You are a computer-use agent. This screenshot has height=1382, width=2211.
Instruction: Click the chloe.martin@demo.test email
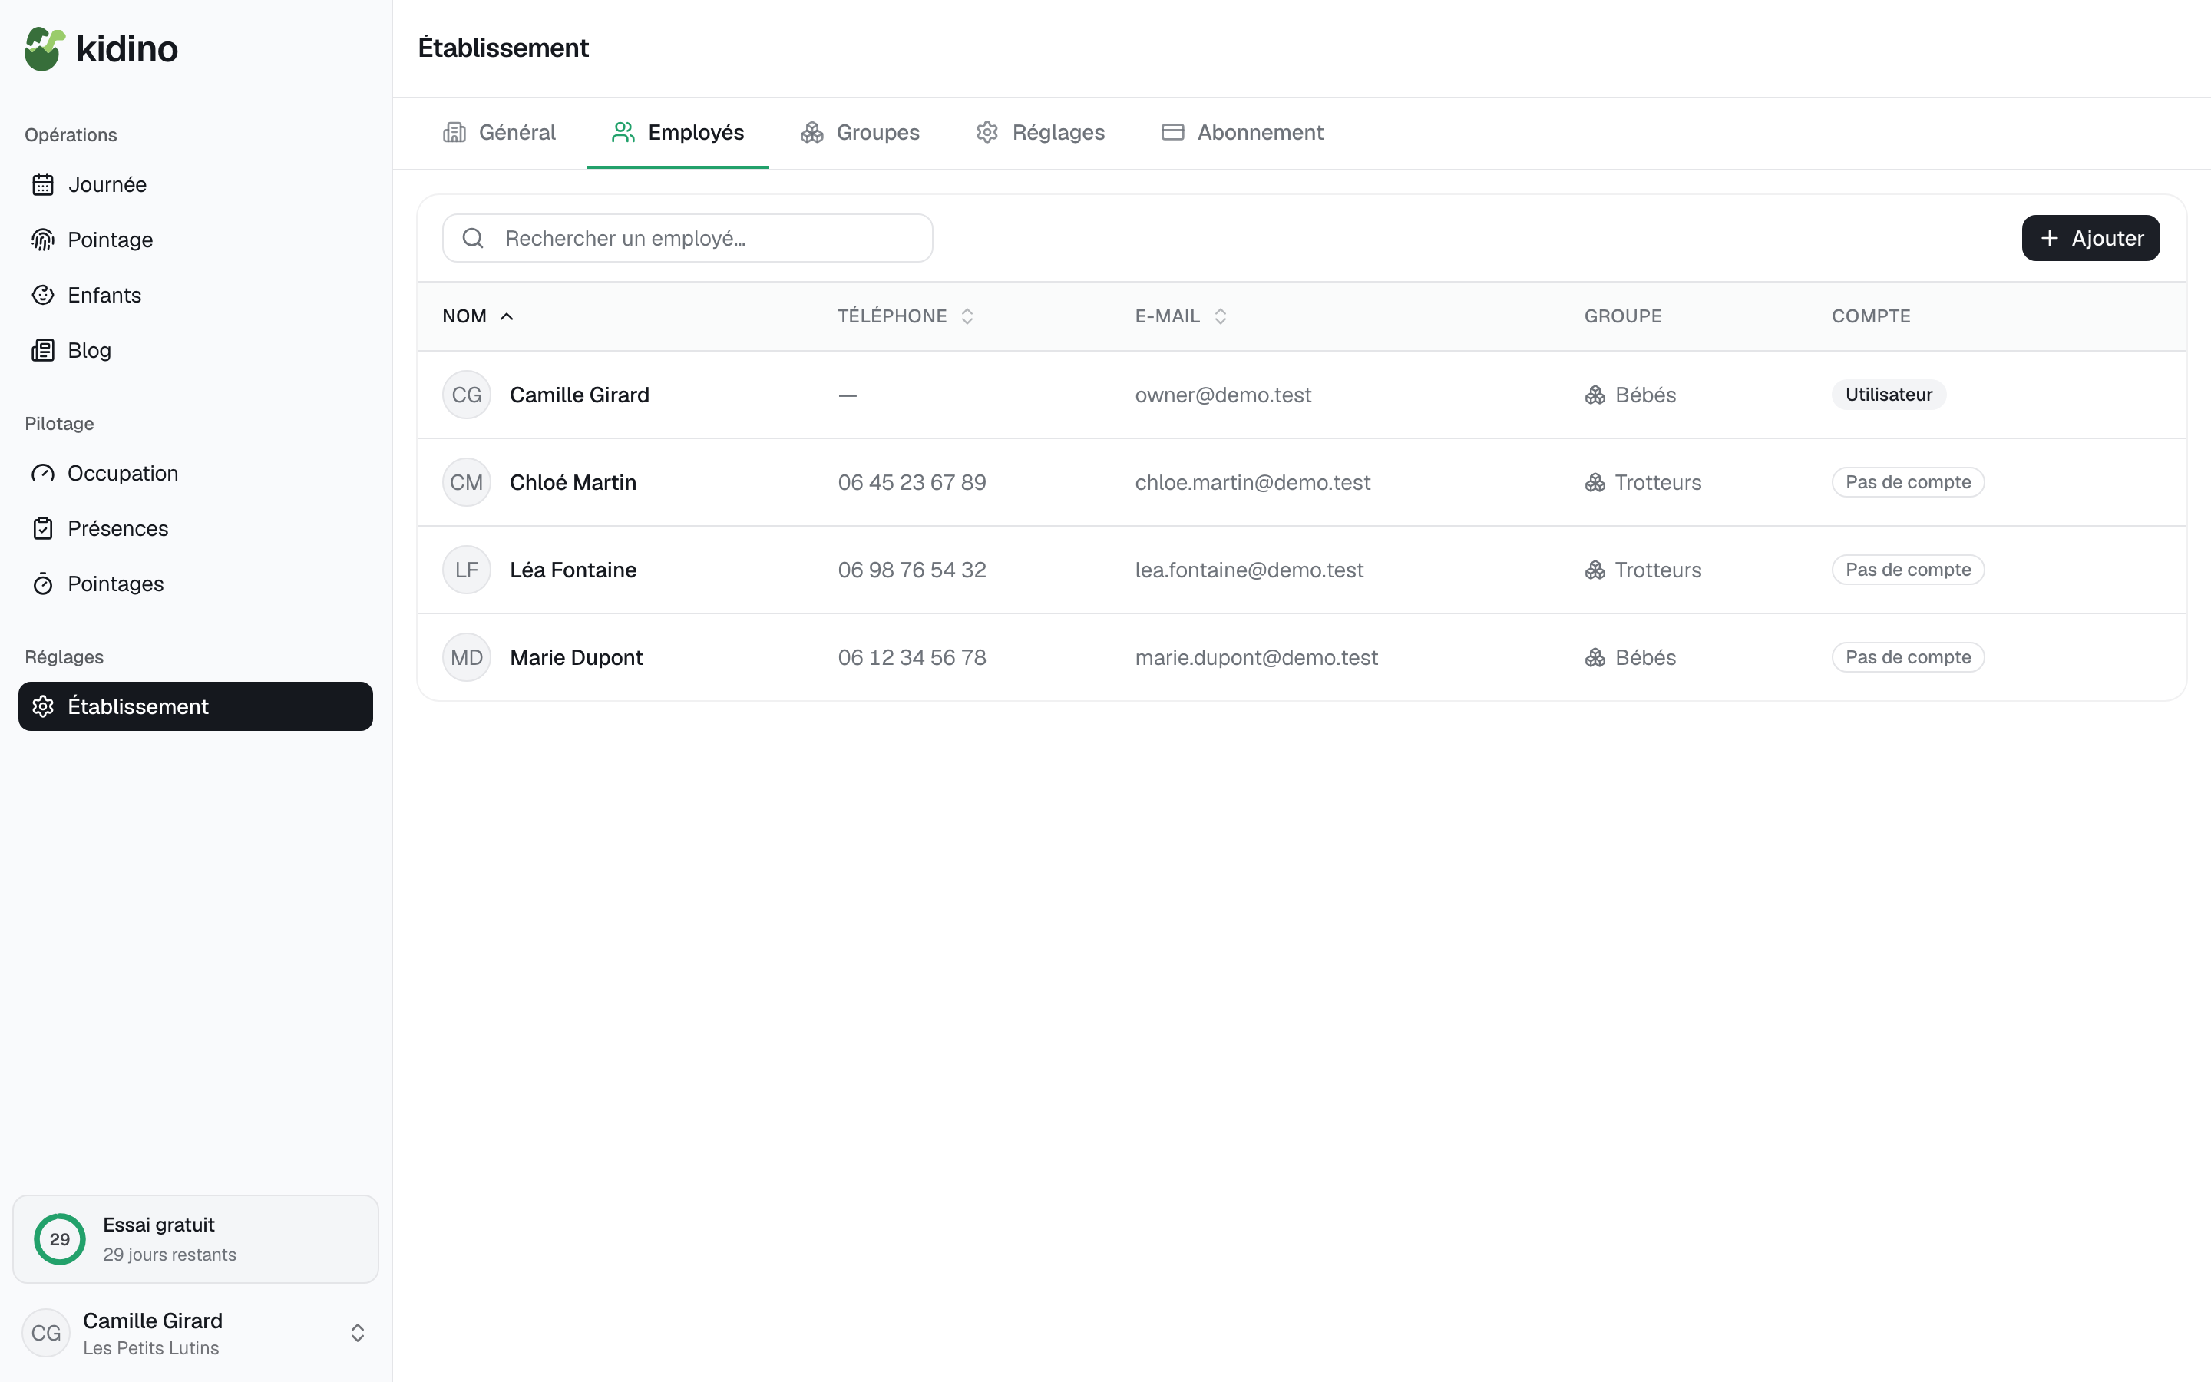tap(1253, 483)
